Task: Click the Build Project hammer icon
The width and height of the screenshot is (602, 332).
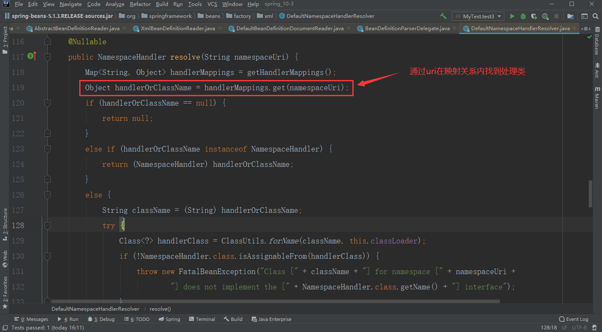Action: [x=443, y=16]
